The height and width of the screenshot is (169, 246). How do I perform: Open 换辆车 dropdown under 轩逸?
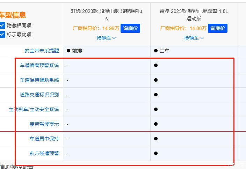[x=107, y=38]
